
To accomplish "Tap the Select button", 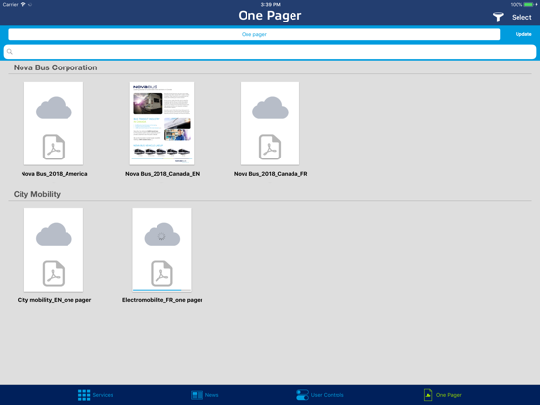I will (x=521, y=17).
